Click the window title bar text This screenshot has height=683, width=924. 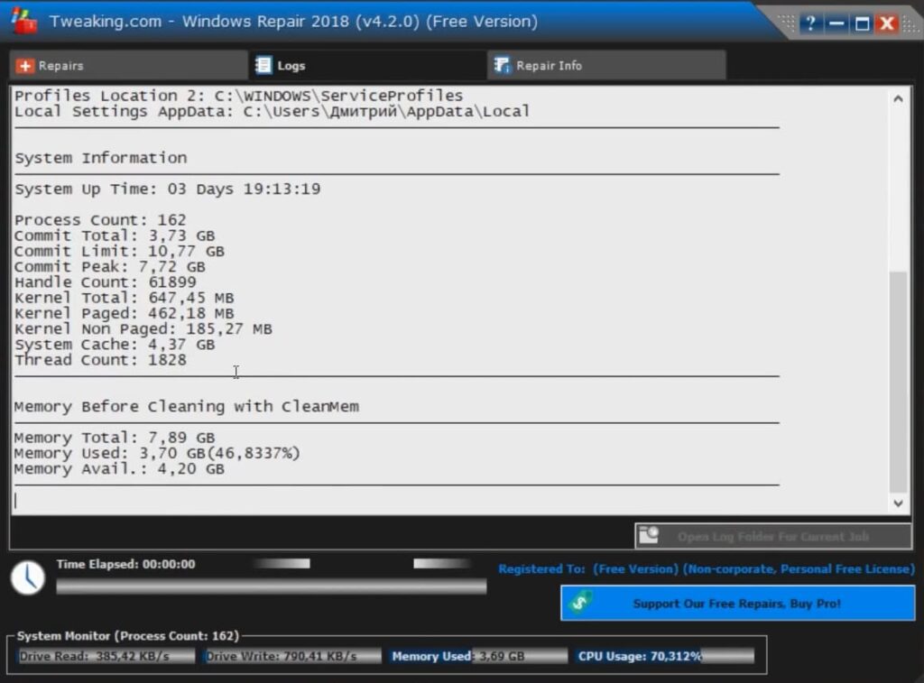pyautogui.click(x=293, y=22)
